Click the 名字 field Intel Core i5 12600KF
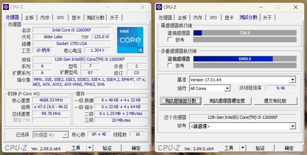The image size is (307, 155). coord(72,30)
